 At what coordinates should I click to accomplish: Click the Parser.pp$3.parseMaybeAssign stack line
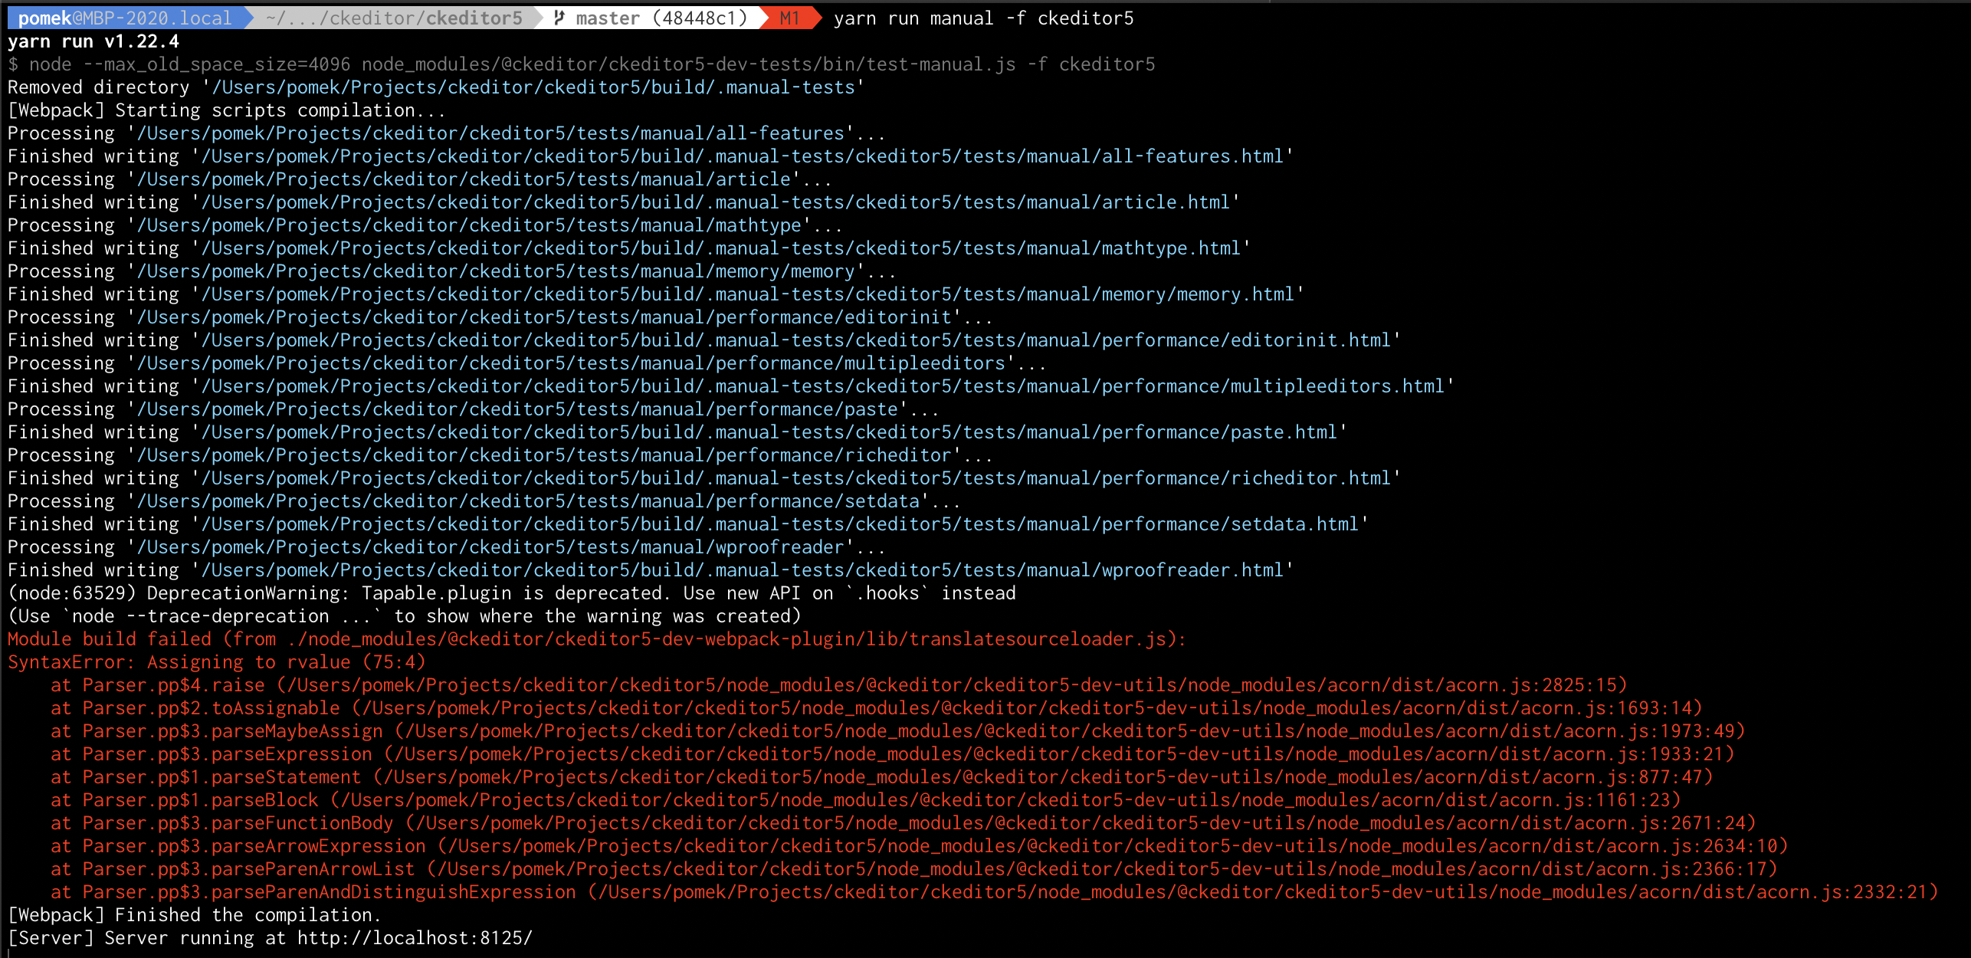pyautogui.click(x=898, y=730)
